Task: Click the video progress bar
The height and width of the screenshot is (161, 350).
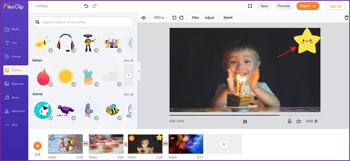Action: tap(245, 115)
